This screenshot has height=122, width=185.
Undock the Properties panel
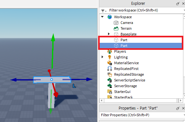coord(178,108)
